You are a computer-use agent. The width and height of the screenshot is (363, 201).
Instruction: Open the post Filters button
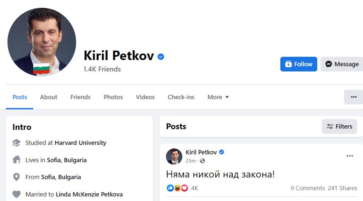click(x=339, y=126)
